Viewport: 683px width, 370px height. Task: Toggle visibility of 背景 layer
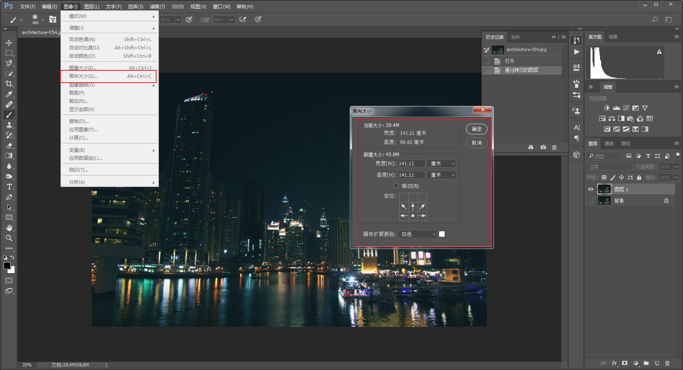pyautogui.click(x=591, y=201)
